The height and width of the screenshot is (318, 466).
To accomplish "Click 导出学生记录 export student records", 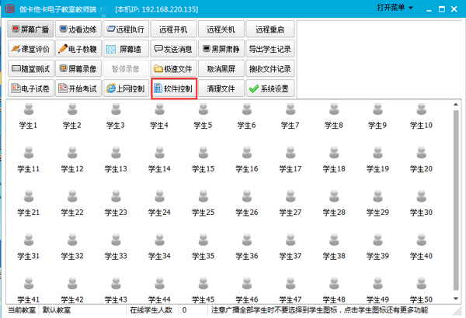I will (269, 48).
